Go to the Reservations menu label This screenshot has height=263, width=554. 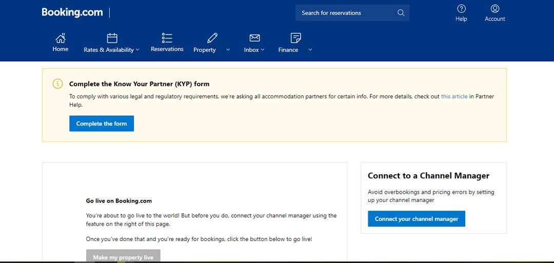tap(167, 49)
